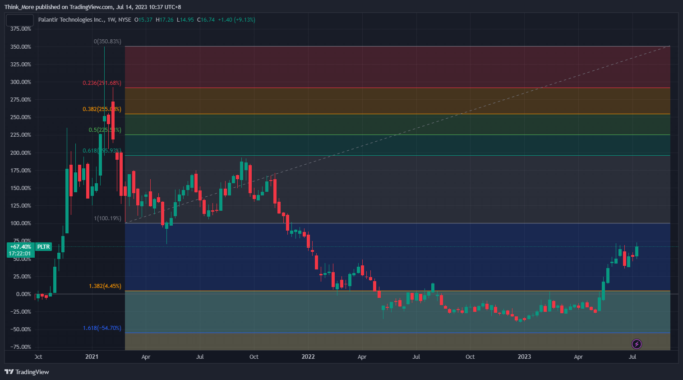
Task: Click the 375.00% price axis label
Action: point(21,29)
